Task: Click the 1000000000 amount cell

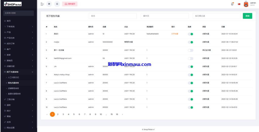Action: [x=107, y=42]
